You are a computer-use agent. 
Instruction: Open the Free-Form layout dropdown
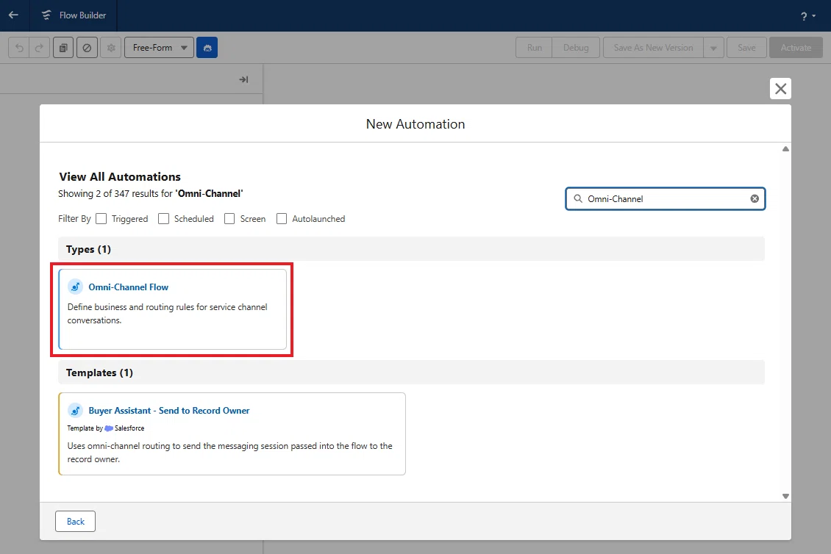(159, 48)
